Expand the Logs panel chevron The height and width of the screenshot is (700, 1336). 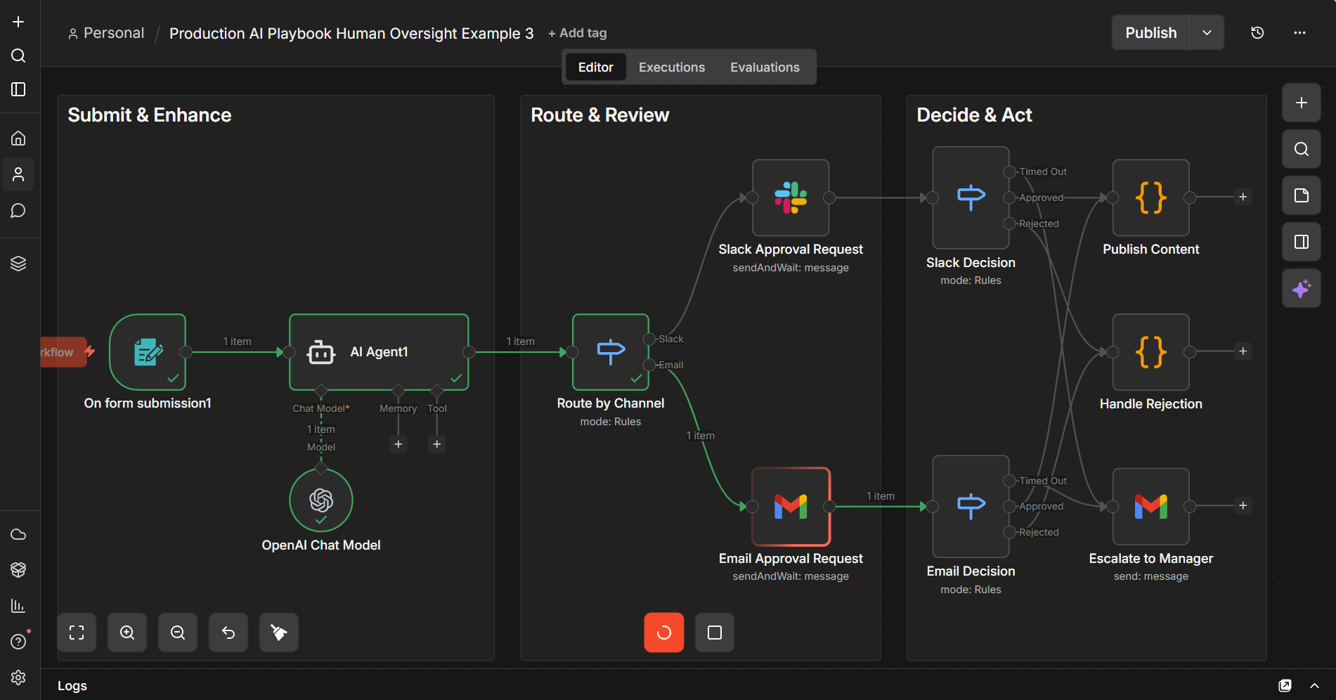pyautogui.click(x=1314, y=685)
